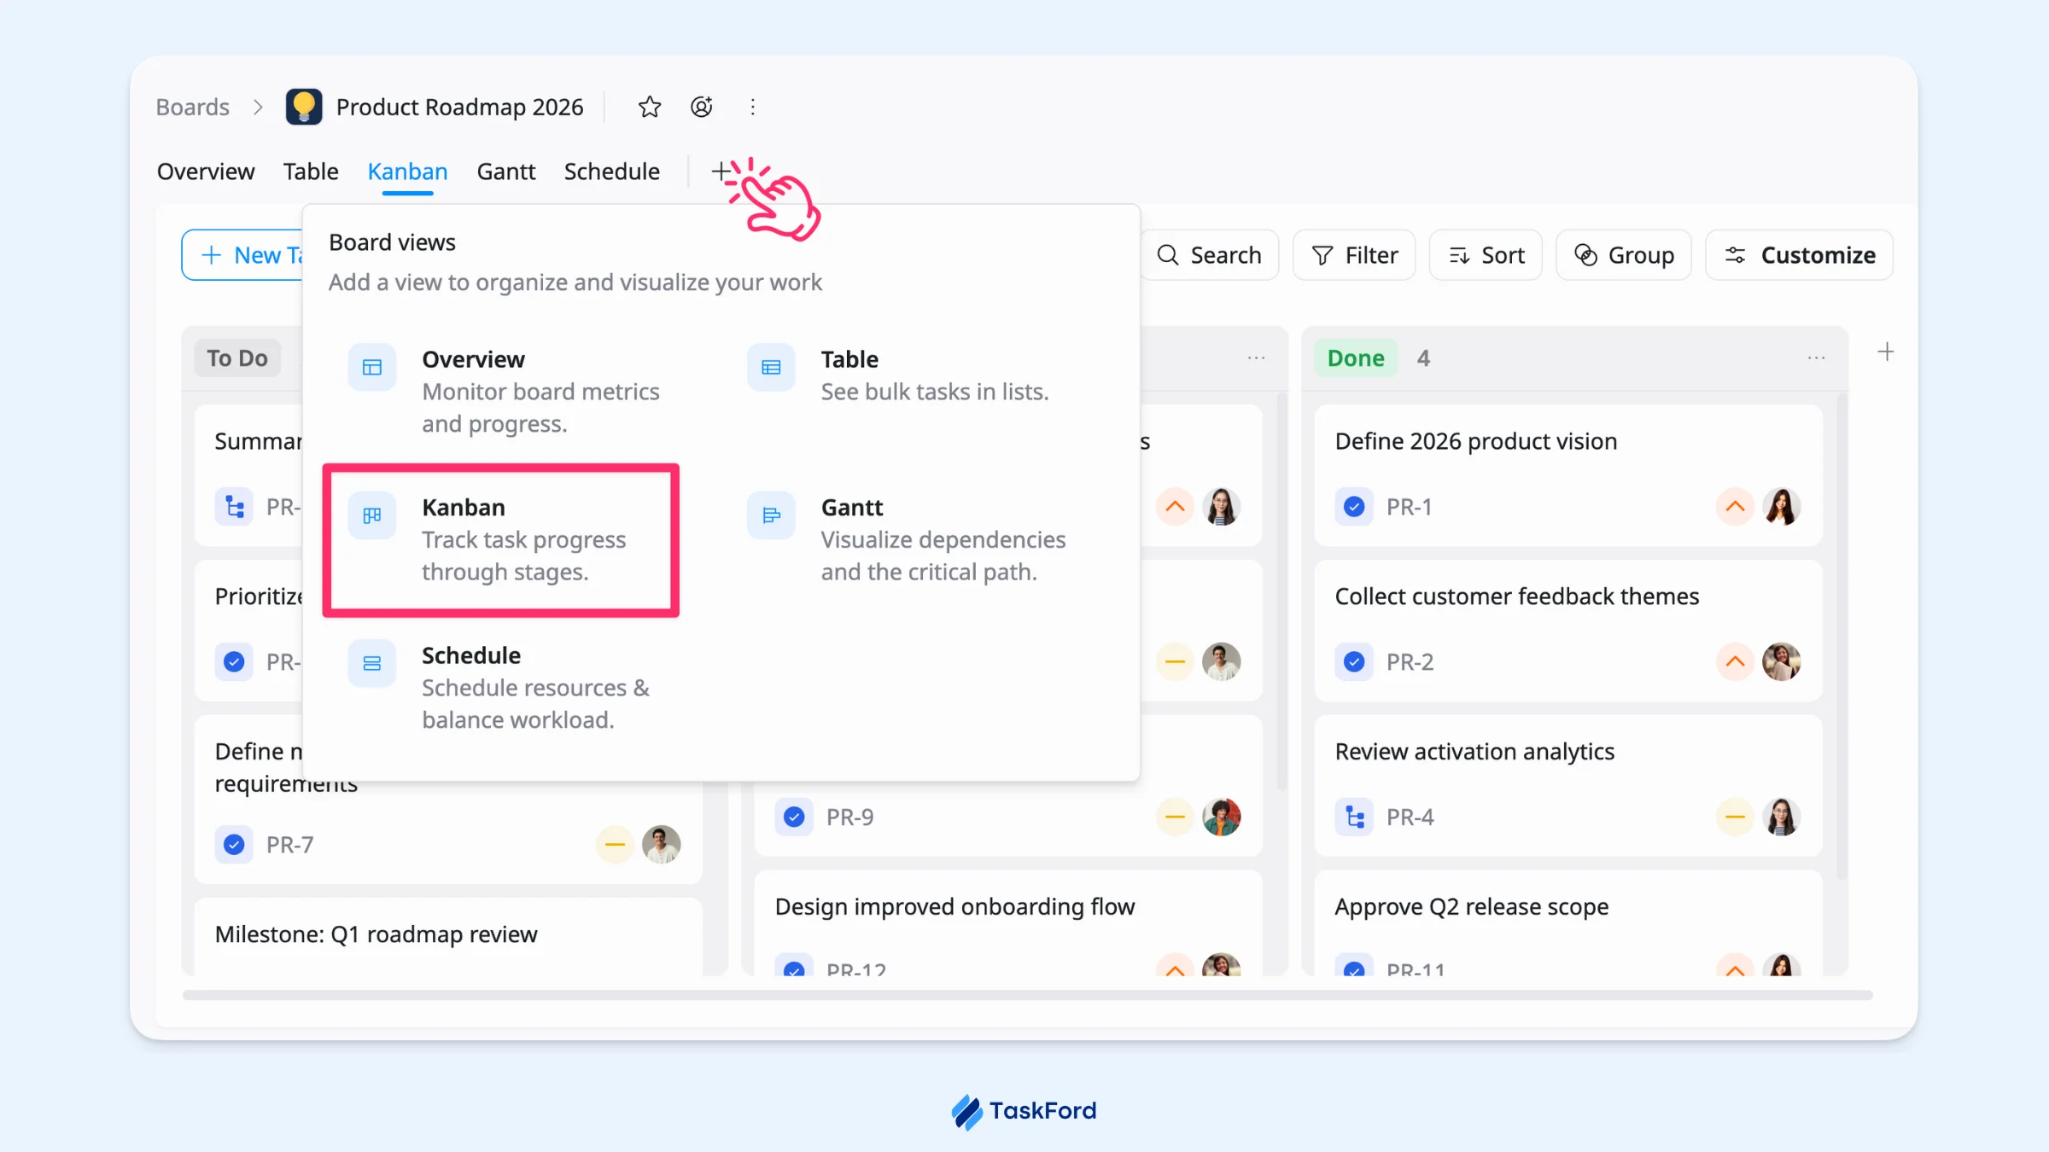Click the Done column vertical scrollbar

coord(1842,636)
